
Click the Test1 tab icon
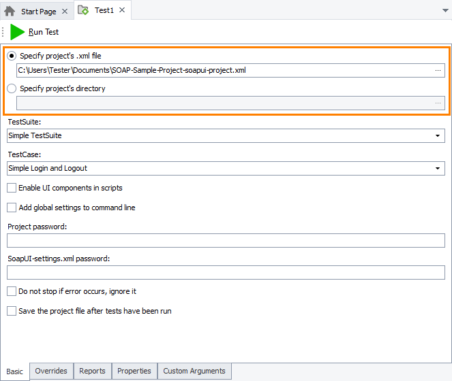click(83, 10)
